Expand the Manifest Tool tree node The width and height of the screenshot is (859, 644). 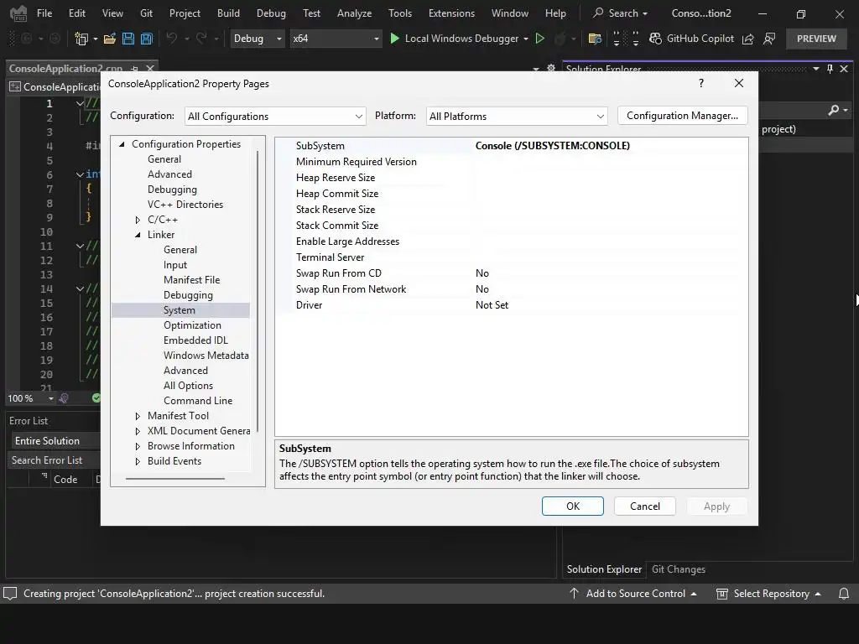click(x=138, y=416)
